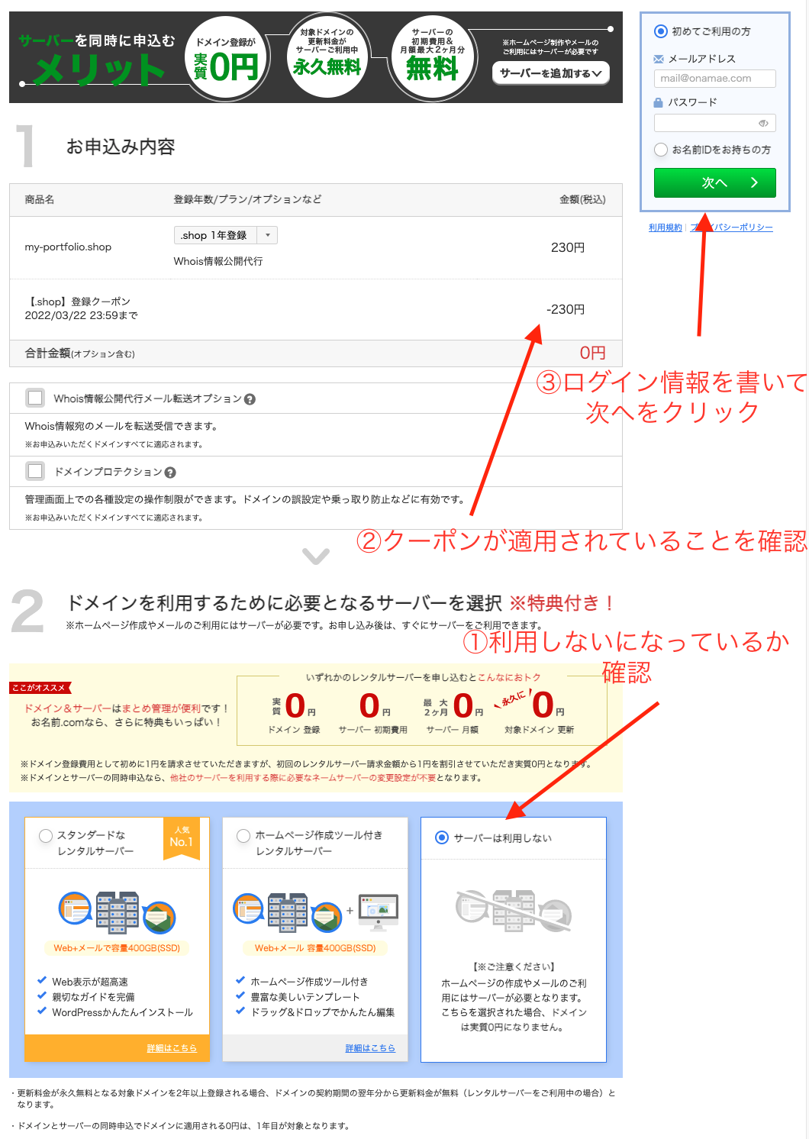Screen dimensions: 809x1139
Task: Enable the ドメインプロテクション checkbox
Action: pos(34,471)
